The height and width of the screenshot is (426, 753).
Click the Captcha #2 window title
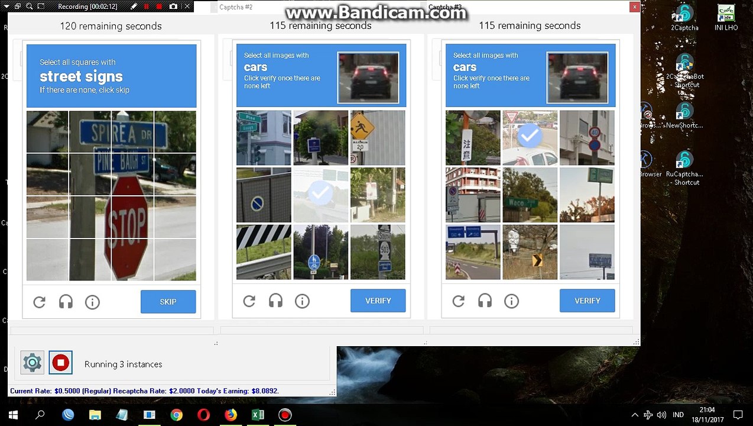236,7
